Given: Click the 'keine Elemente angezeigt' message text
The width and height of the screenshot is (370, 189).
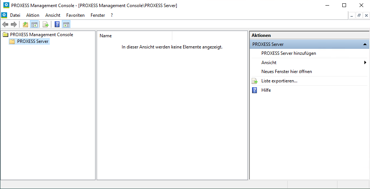Looking at the screenshot, I should (172, 47).
